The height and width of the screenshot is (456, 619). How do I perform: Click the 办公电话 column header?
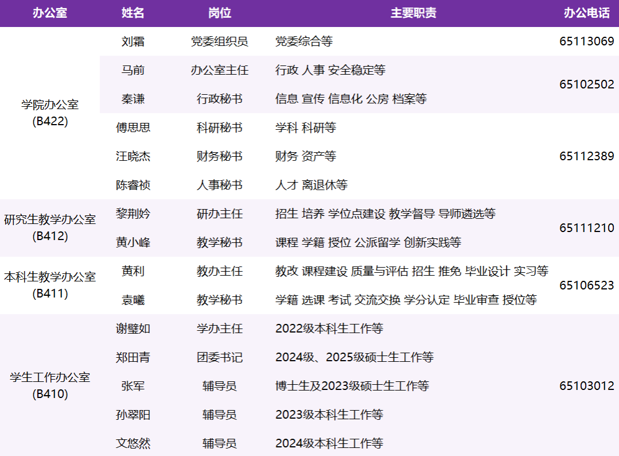[586, 13]
